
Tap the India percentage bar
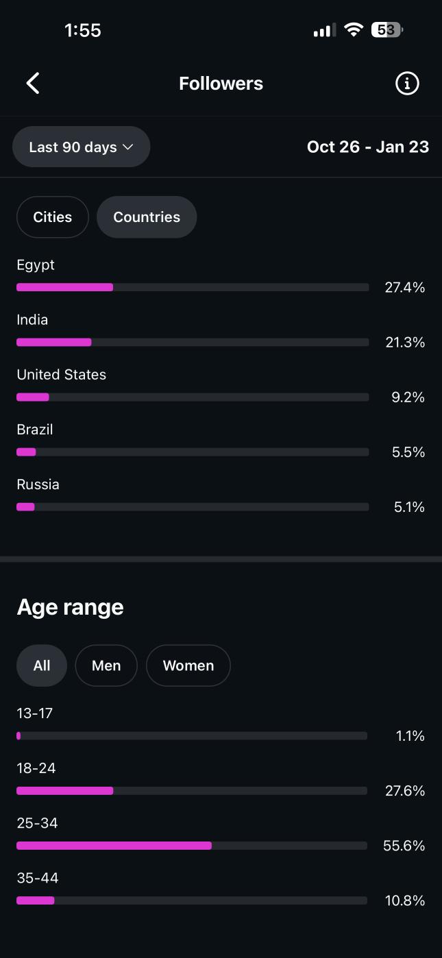click(x=193, y=342)
